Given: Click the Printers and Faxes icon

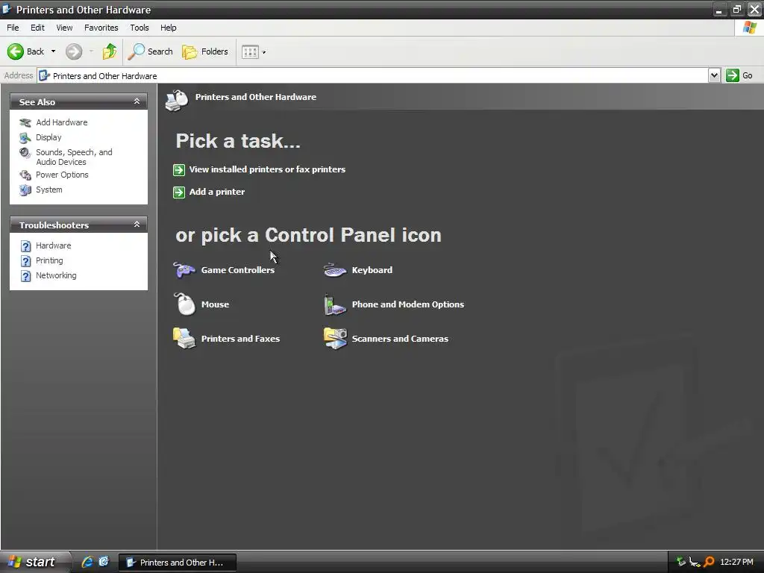Looking at the screenshot, I should tap(184, 338).
